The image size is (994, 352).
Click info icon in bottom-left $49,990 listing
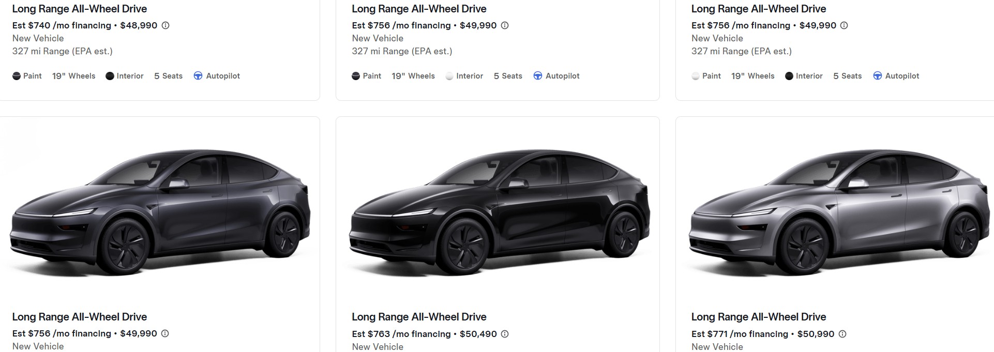165,333
